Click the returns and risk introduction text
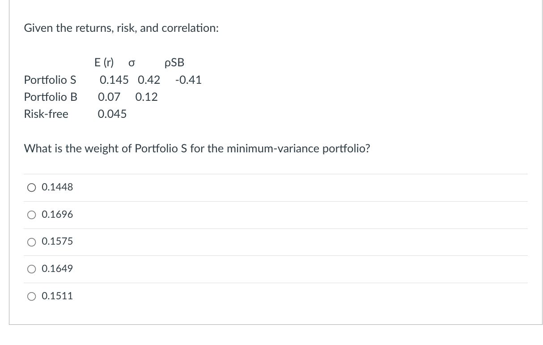The image size is (543, 345). click(121, 28)
